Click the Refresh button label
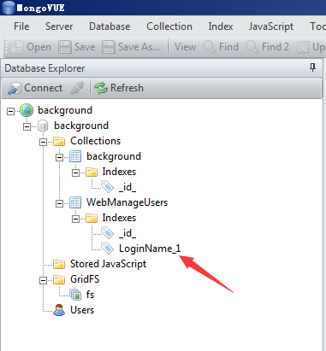This screenshot has height=351, width=326. coord(127,88)
